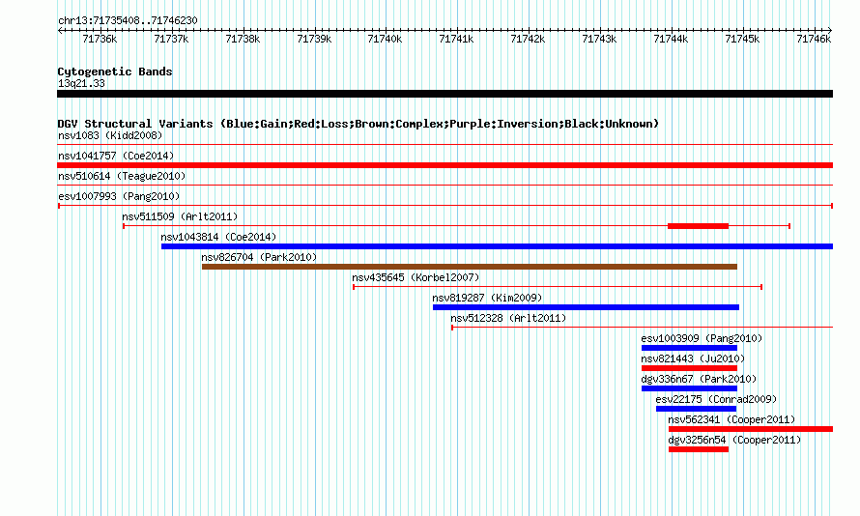Click the red nsv821443 Ju2010 bar
The width and height of the screenshot is (860, 516).
(689, 368)
